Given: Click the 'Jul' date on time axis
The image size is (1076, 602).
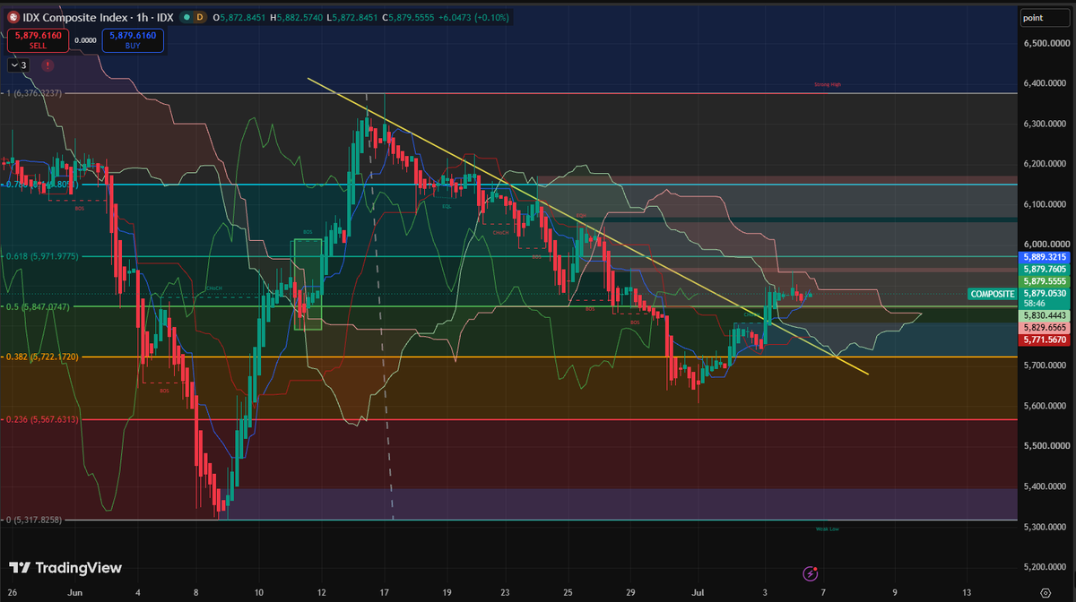Looking at the screenshot, I should pyautogui.click(x=699, y=592).
